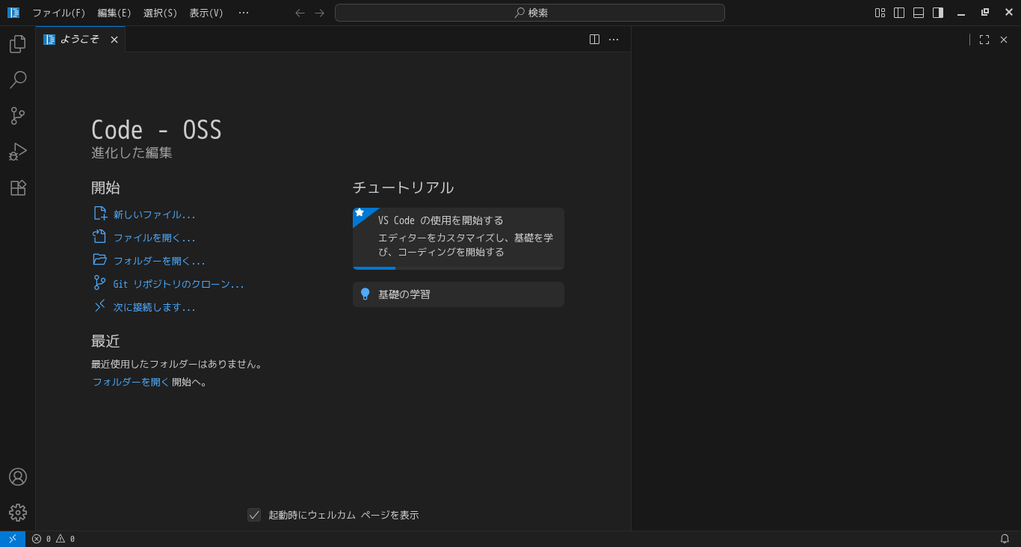The width and height of the screenshot is (1021, 547).
Task: Close the ようこそ tab
Action: coord(114,40)
